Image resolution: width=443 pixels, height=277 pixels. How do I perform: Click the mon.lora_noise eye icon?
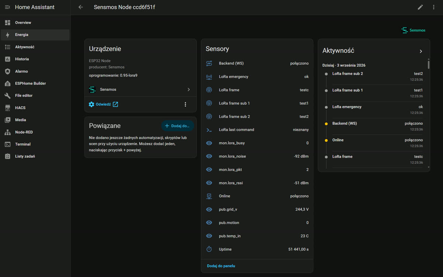[209, 156]
